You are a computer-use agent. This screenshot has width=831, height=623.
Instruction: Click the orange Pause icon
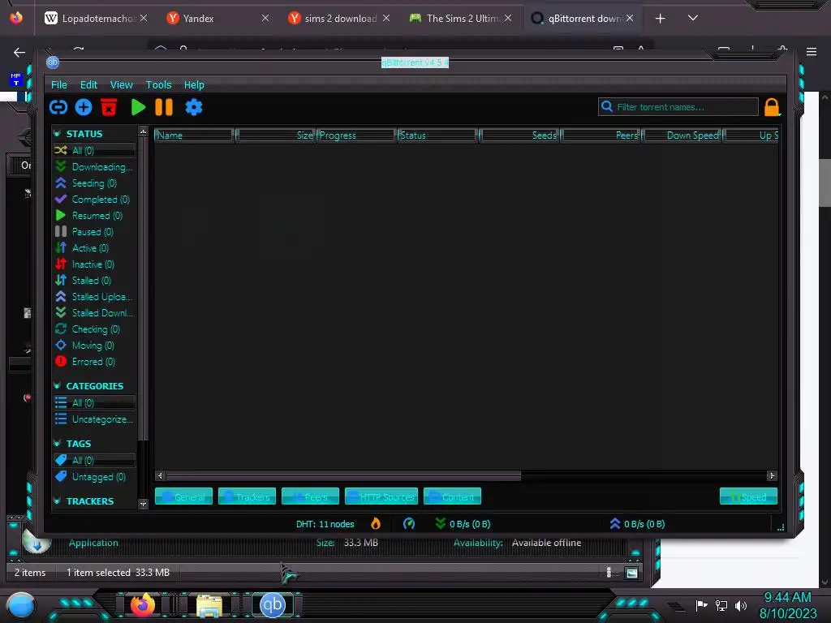point(164,108)
